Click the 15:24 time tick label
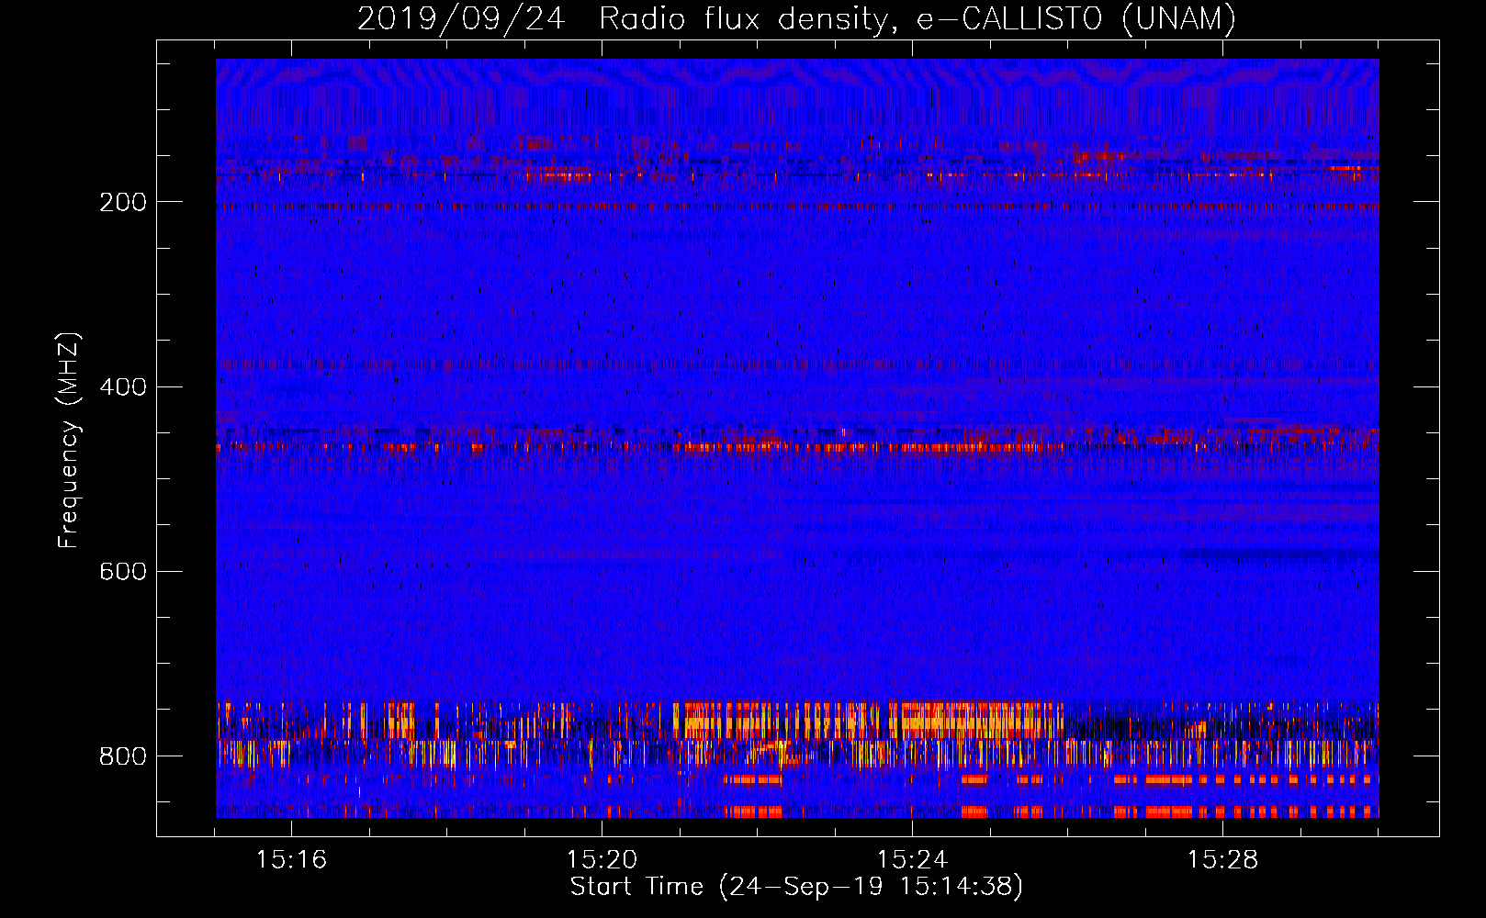Viewport: 1486px width, 918px height. coord(912,859)
